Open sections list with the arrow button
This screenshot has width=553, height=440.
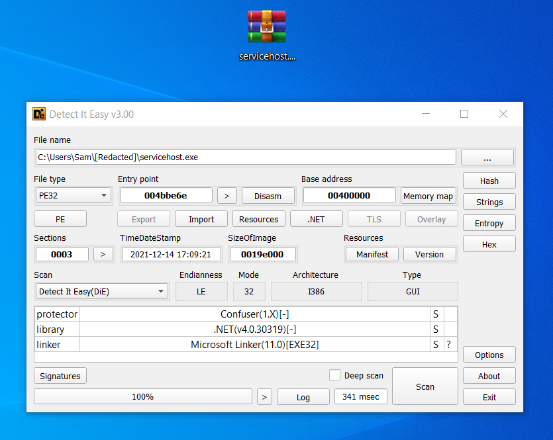click(x=103, y=254)
